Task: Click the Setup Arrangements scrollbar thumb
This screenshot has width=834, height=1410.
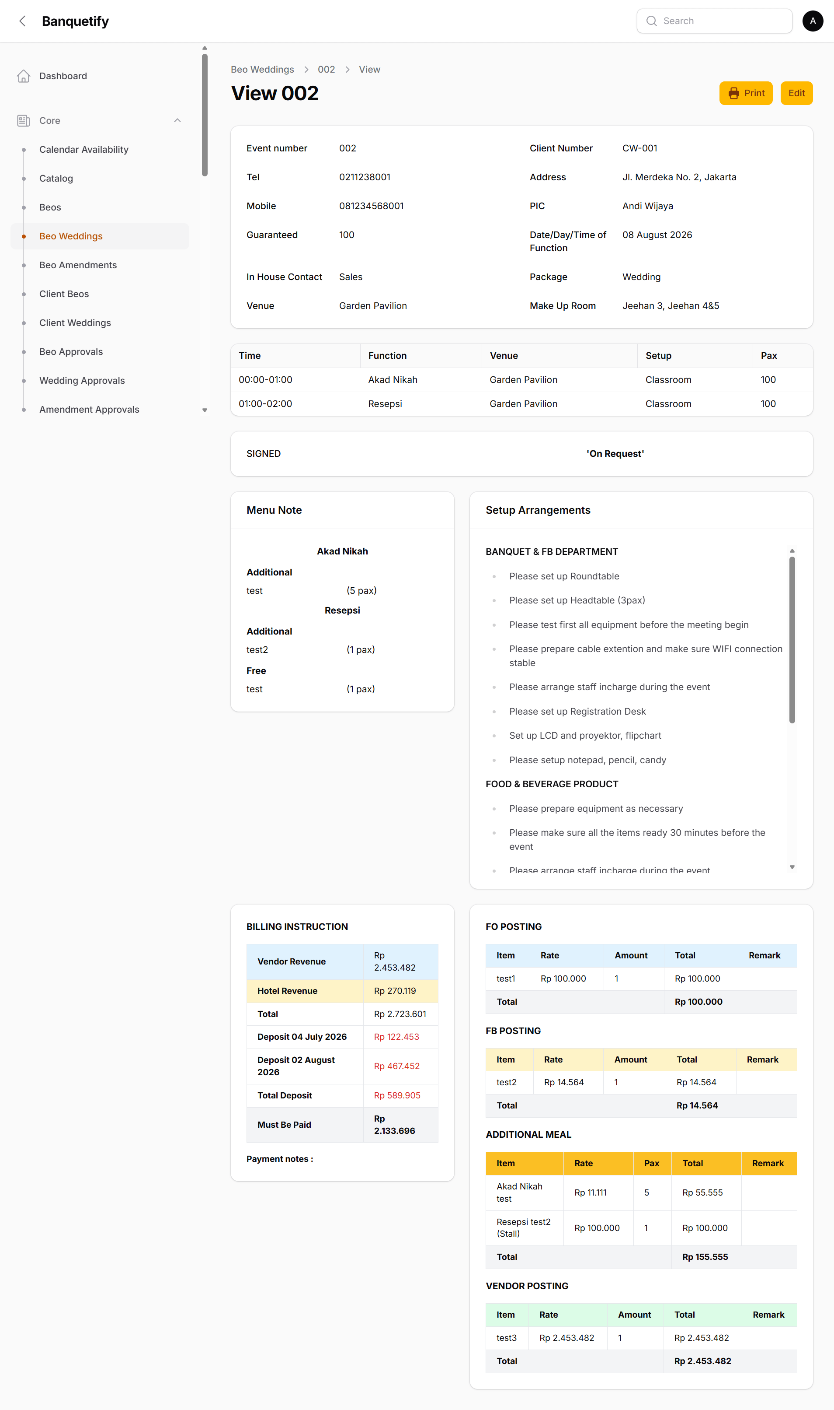Action: click(x=792, y=640)
